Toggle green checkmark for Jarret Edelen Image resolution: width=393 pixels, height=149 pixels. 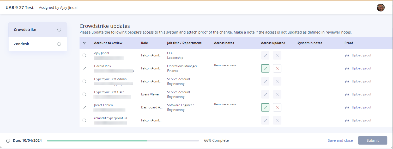click(265, 107)
